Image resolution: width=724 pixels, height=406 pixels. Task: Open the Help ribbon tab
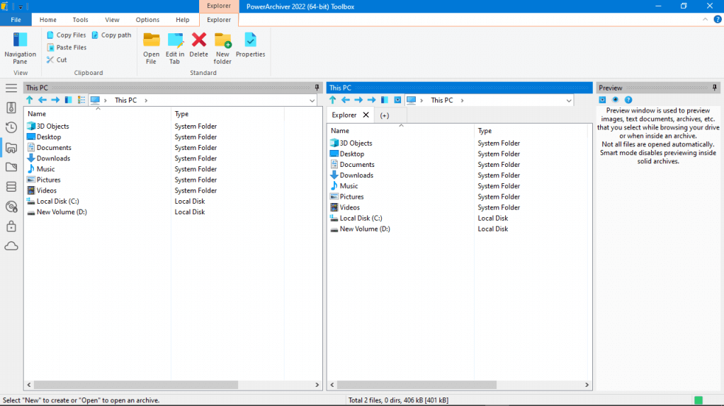coord(182,20)
